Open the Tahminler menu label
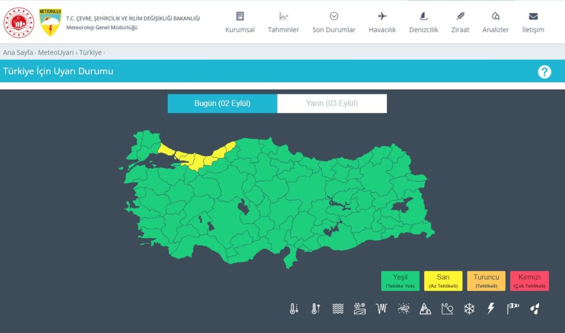The width and height of the screenshot is (565, 333). 284,30
